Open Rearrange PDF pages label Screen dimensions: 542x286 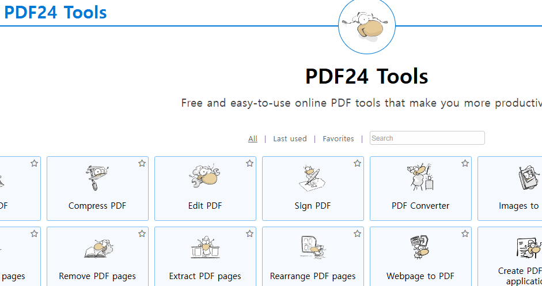313,276
